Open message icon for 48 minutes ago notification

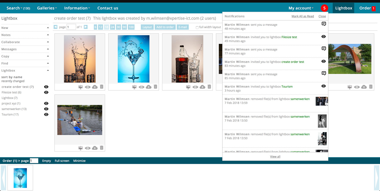(x=324, y=24)
